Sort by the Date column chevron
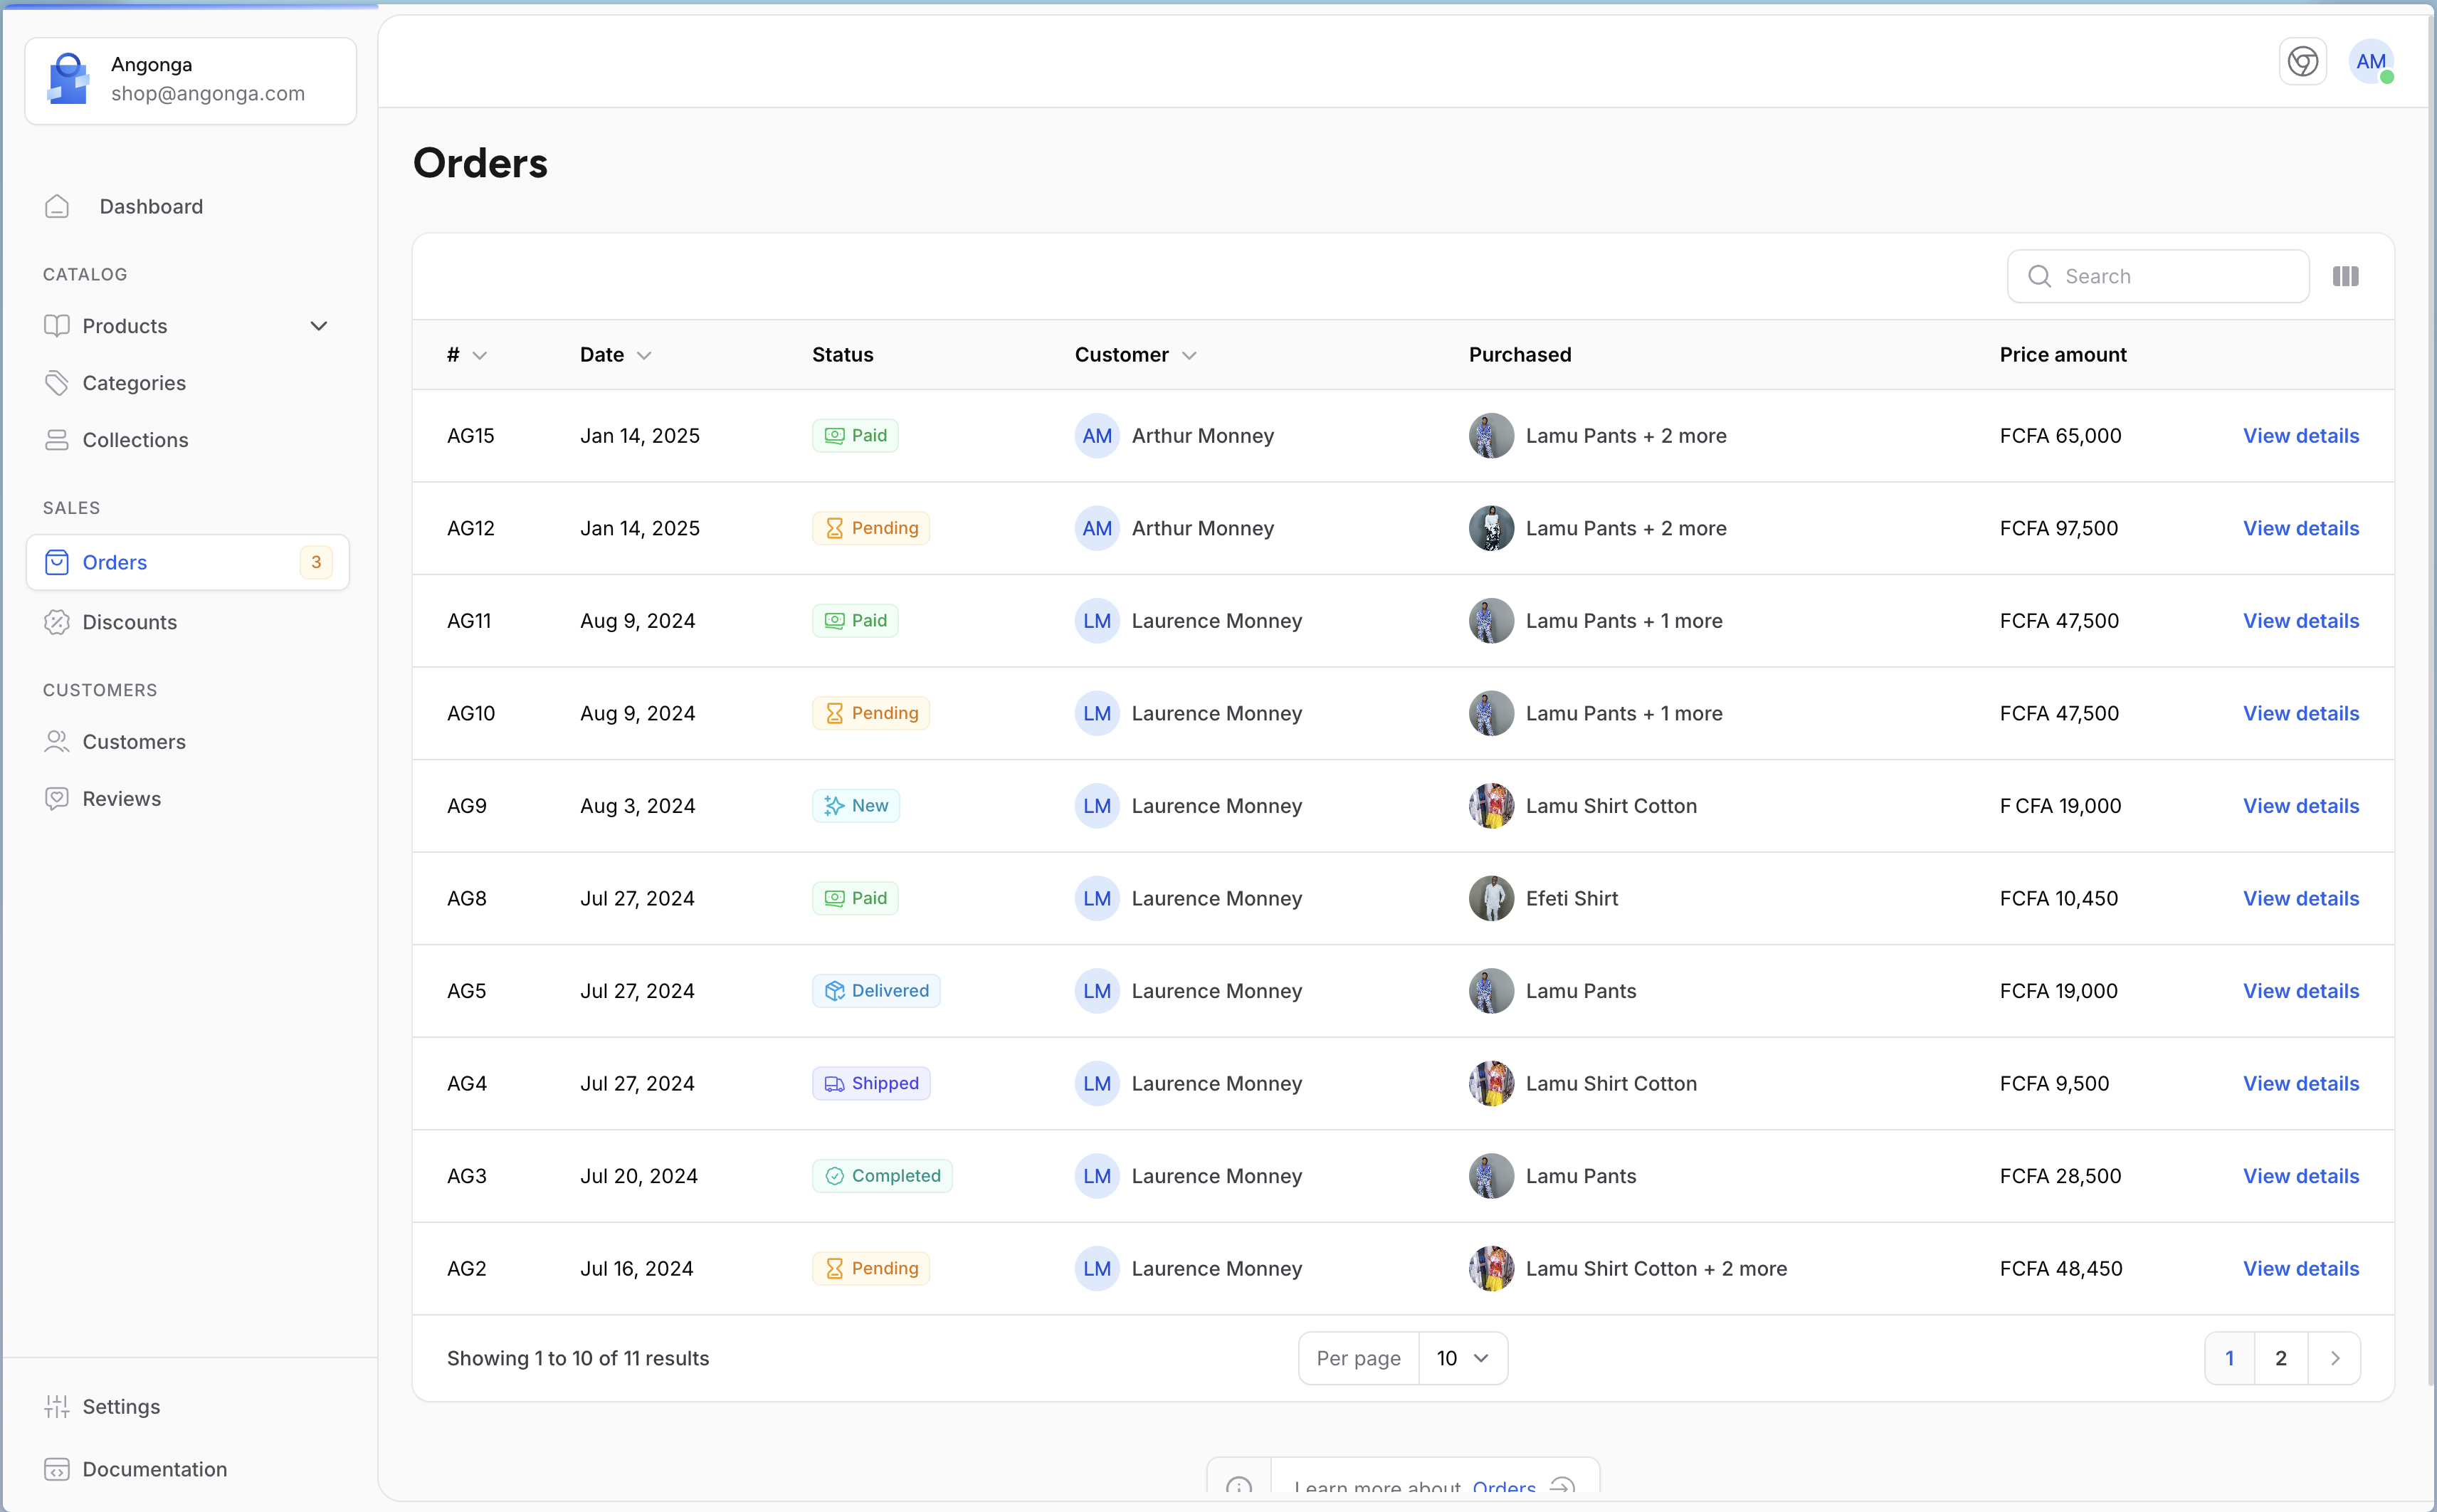This screenshot has width=2437, height=1512. tap(645, 356)
